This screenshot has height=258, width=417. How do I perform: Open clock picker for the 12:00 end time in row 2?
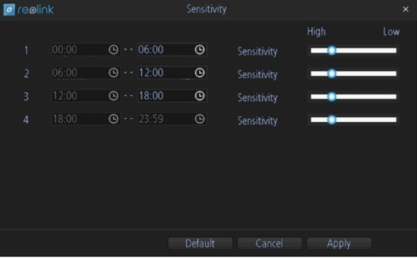click(x=200, y=73)
